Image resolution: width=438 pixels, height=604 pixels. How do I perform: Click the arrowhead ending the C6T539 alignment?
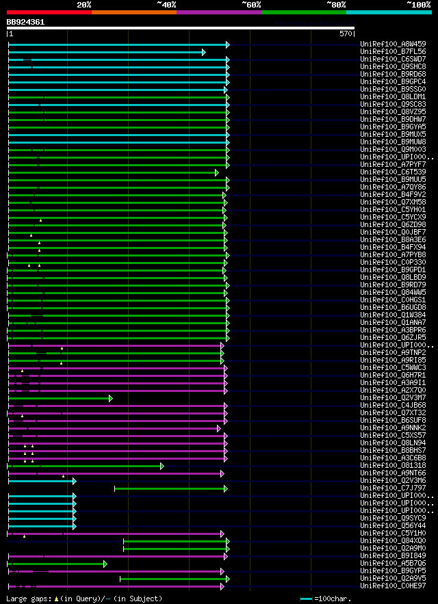tap(217, 173)
